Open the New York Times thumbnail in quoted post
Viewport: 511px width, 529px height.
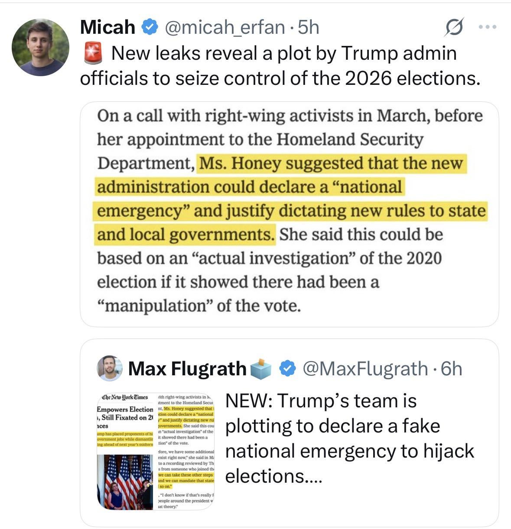[156, 450]
